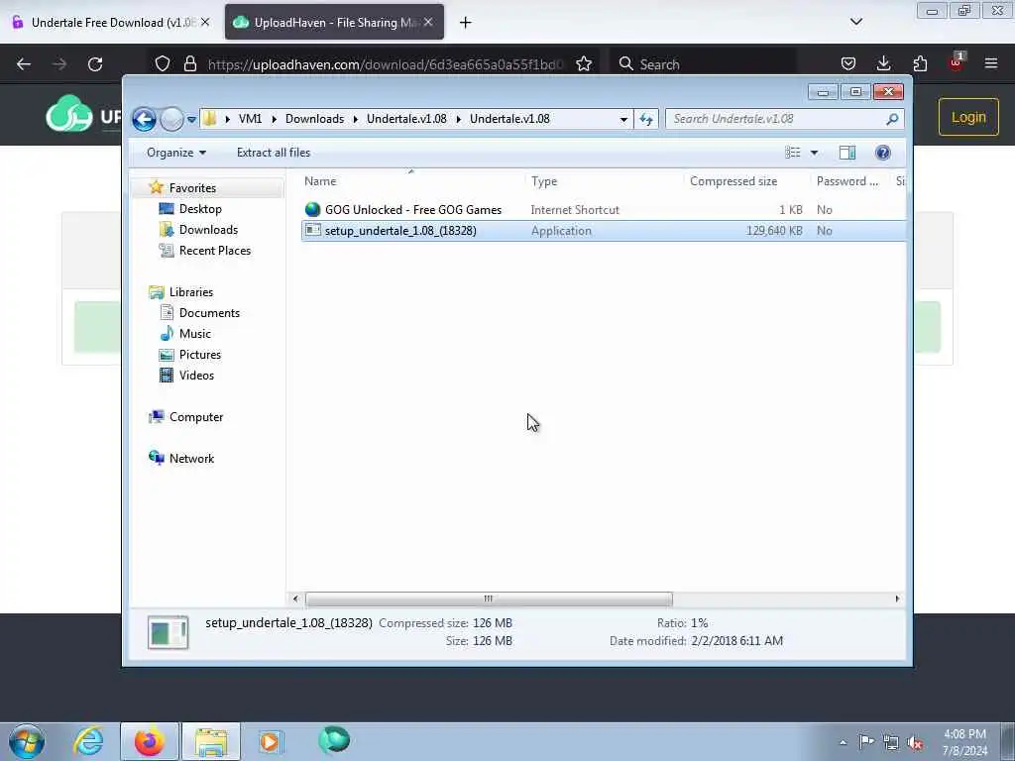Expand the arrow after VM1 breadcrumb
Image resolution: width=1015 pixels, height=761 pixels.
coord(274,119)
